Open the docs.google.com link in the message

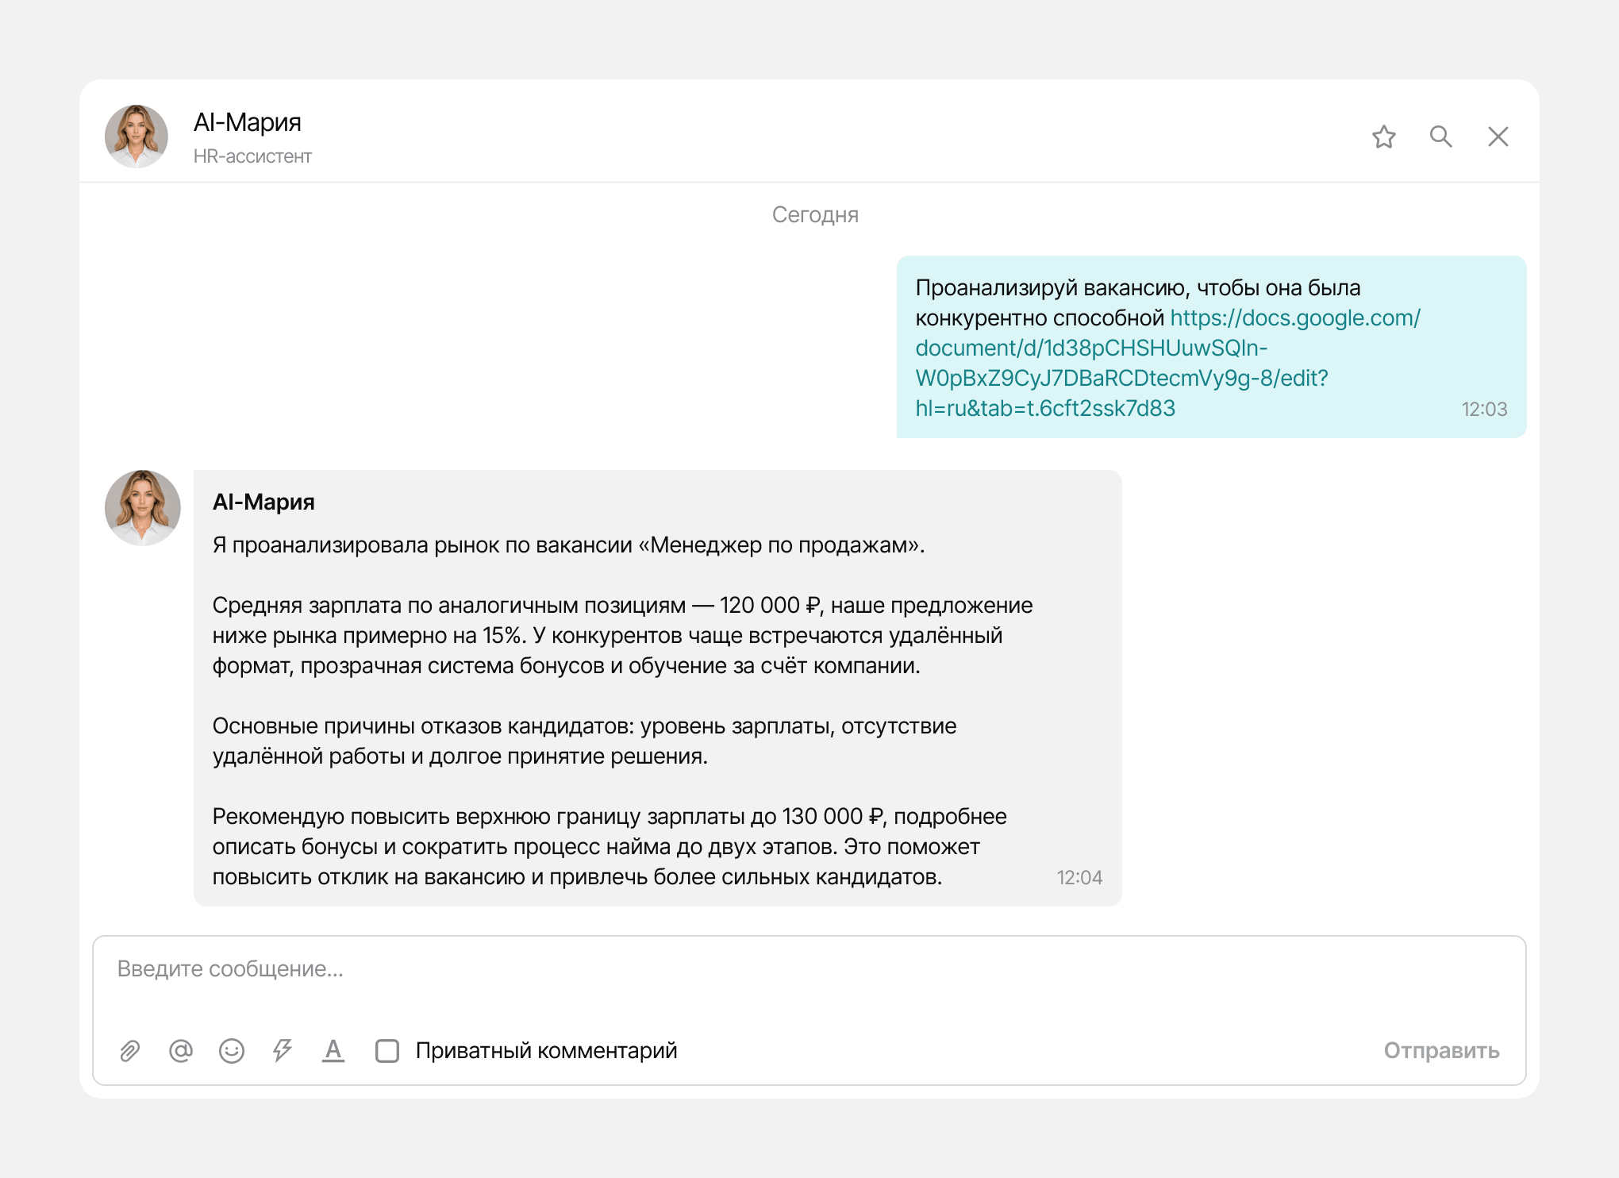[1167, 363]
